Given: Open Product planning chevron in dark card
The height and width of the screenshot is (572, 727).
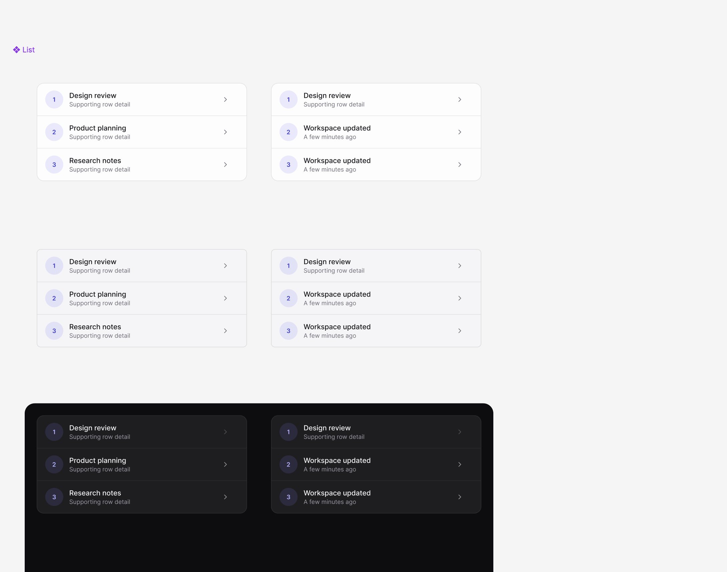Looking at the screenshot, I should 225,464.
